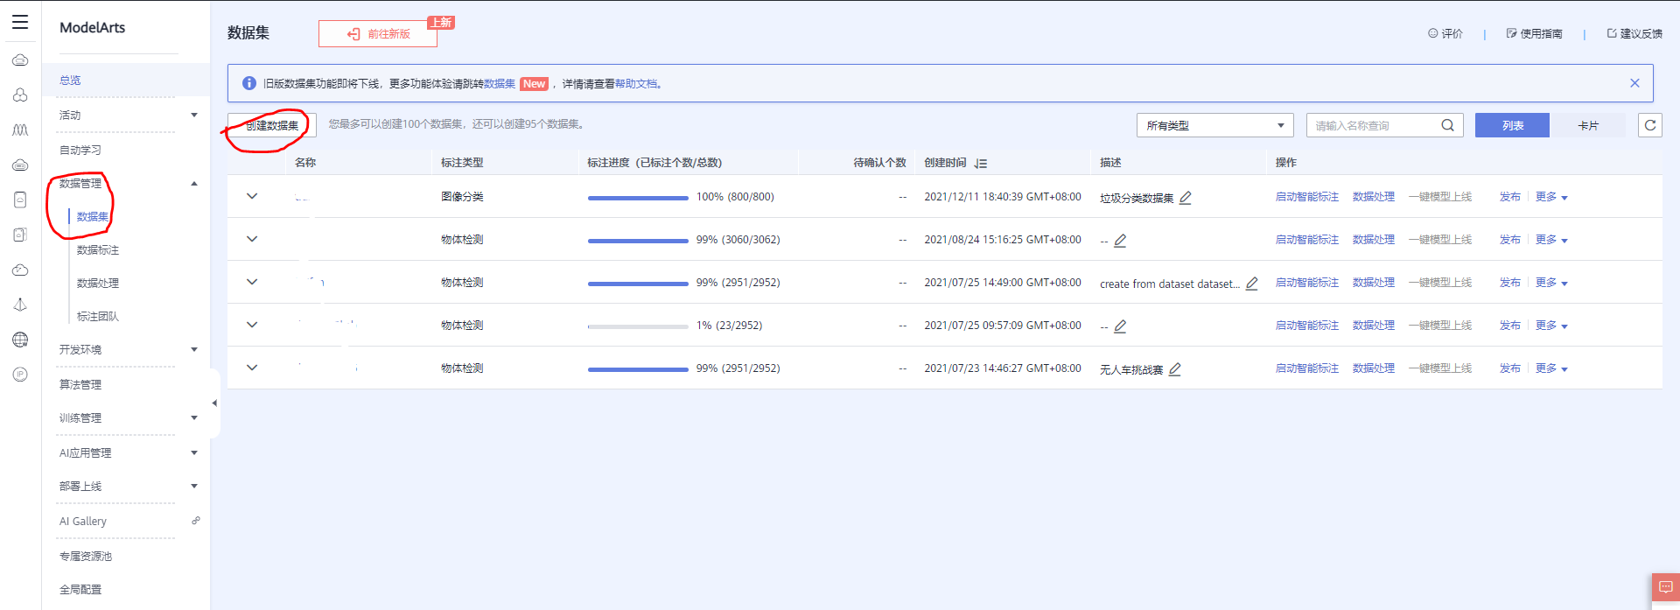The width and height of the screenshot is (1680, 610).
Task: Expand the first dataset row chevron
Action: 252,196
